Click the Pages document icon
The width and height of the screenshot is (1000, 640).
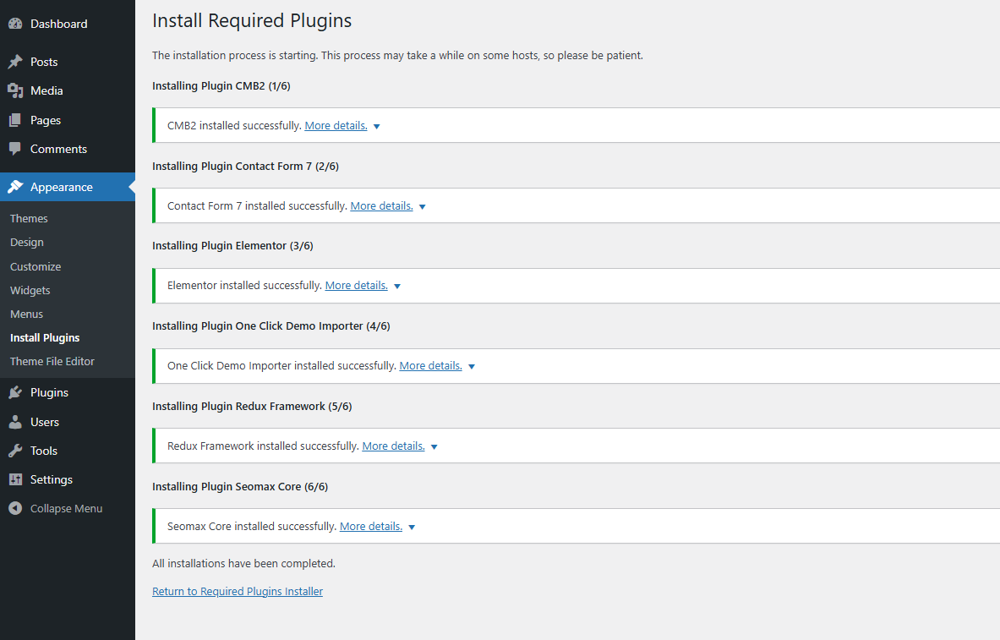(15, 120)
